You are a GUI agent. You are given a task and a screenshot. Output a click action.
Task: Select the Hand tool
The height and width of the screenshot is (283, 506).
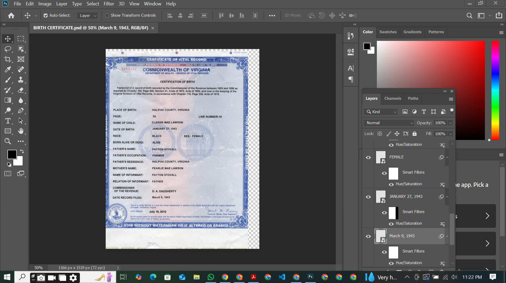click(21, 131)
